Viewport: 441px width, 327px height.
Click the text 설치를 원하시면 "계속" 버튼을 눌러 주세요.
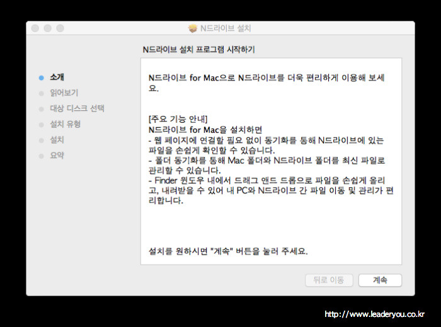pos(228,251)
